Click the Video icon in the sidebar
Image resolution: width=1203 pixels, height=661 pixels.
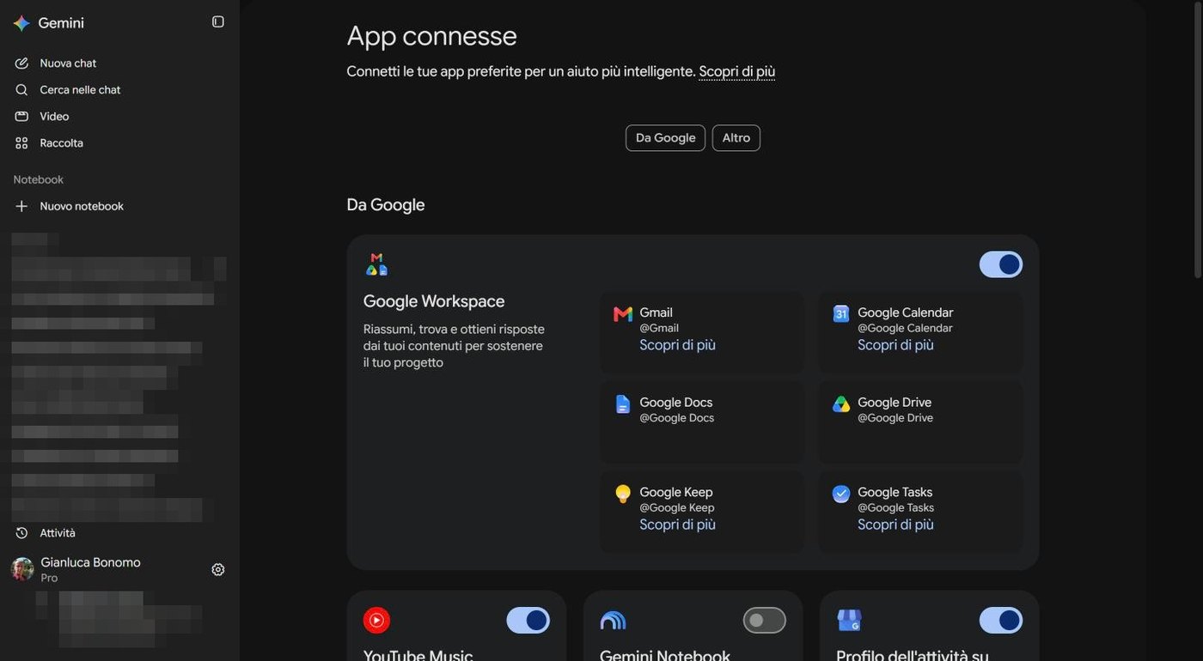(x=21, y=117)
